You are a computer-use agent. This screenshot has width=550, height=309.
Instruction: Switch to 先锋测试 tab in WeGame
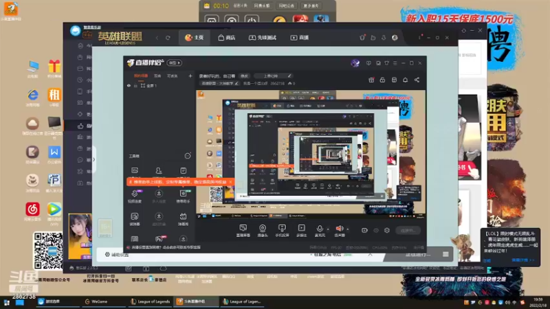click(x=263, y=38)
